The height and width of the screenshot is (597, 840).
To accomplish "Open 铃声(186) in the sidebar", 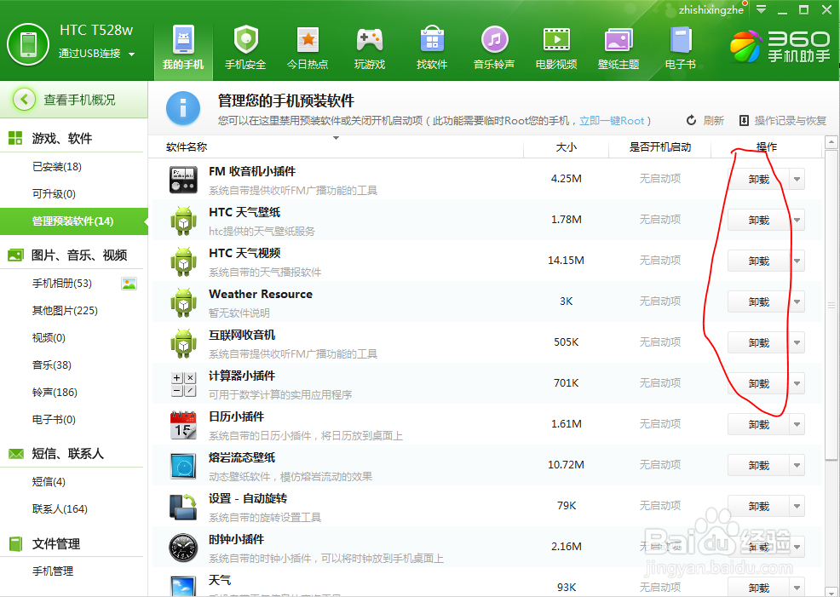I will (55, 393).
